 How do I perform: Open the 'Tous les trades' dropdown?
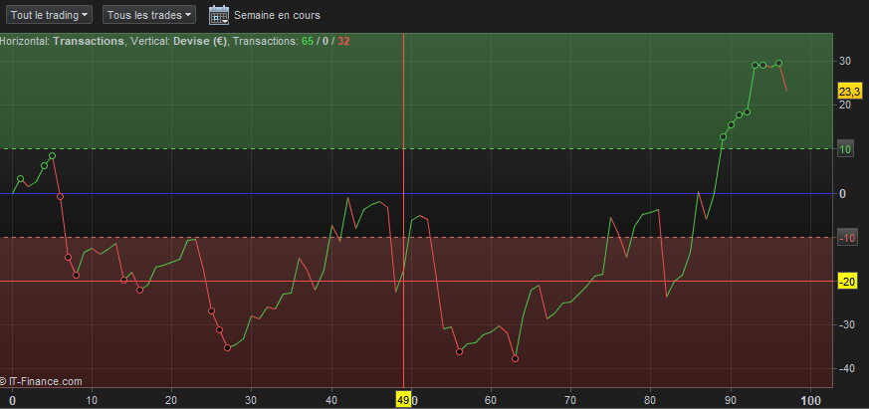click(x=149, y=15)
